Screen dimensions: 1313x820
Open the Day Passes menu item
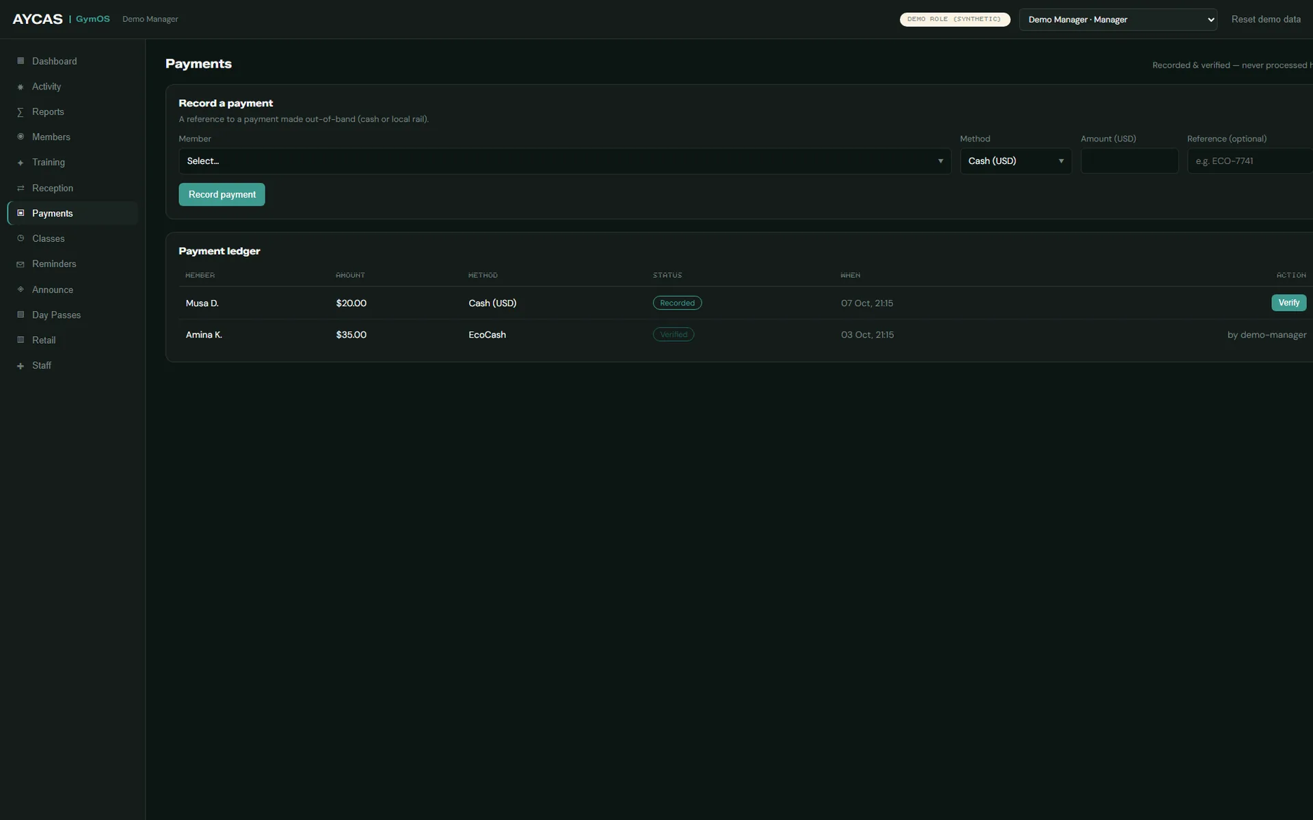[72, 314]
